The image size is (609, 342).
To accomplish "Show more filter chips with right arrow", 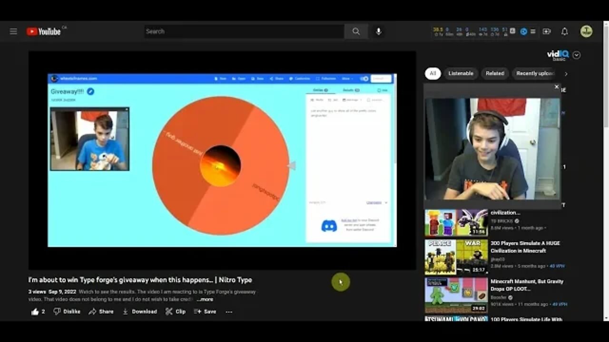I will tap(566, 74).
